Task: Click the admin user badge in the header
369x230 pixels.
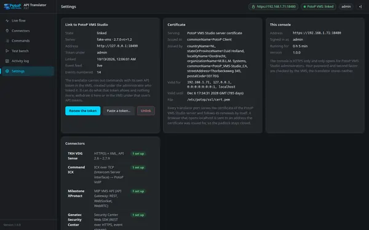Action: tap(346, 7)
